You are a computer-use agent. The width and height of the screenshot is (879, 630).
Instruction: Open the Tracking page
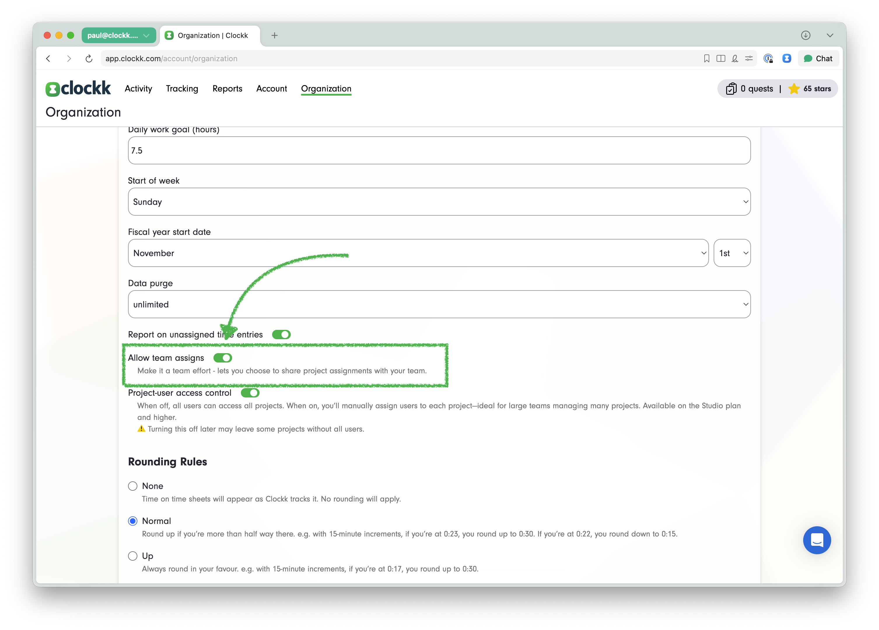(x=182, y=89)
